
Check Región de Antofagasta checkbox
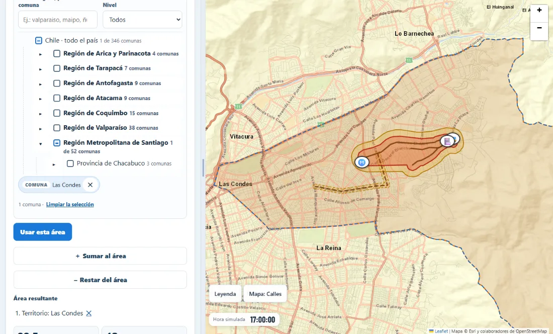pyautogui.click(x=57, y=83)
